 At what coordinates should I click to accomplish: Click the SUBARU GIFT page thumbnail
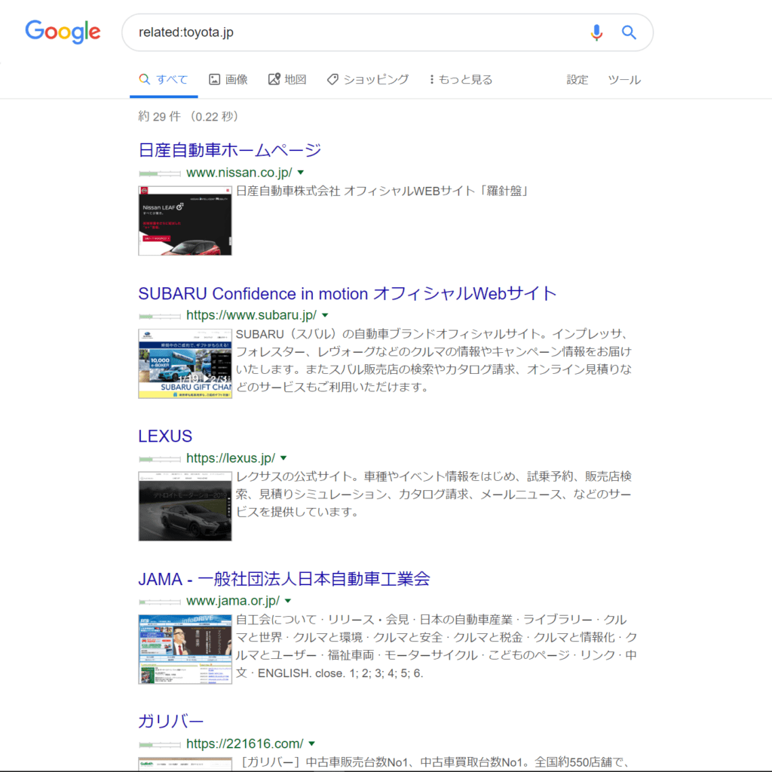[185, 363]
